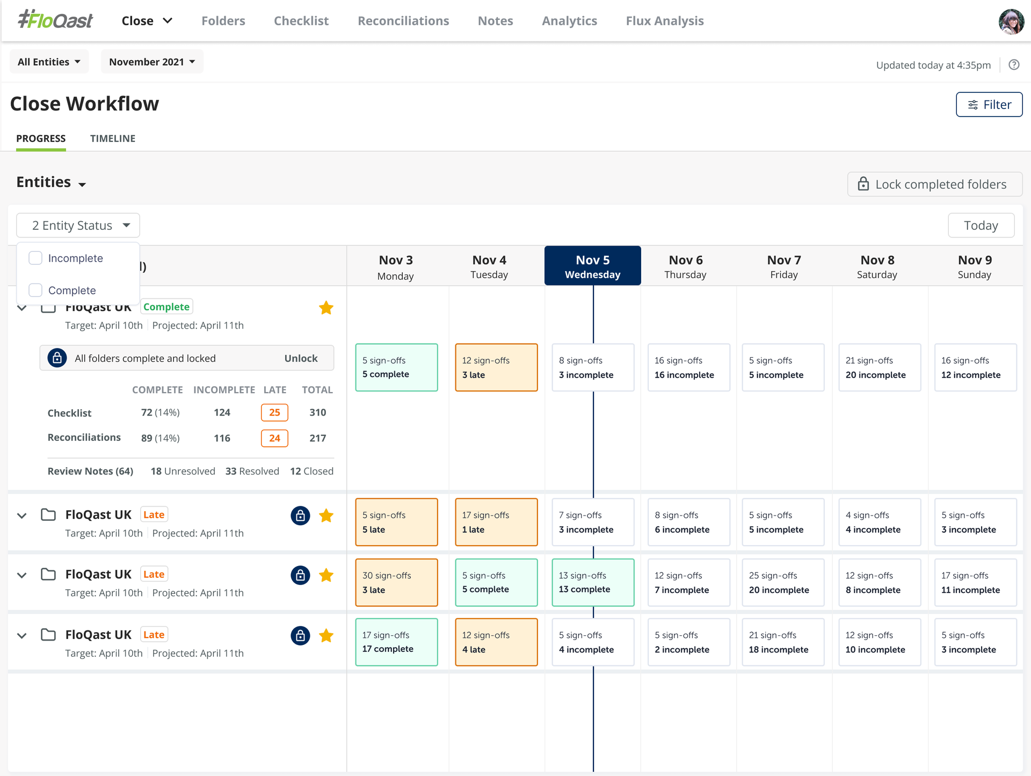Click the help question mark icon
This screenshot has width=1031, height=776.
(1014, 64)
